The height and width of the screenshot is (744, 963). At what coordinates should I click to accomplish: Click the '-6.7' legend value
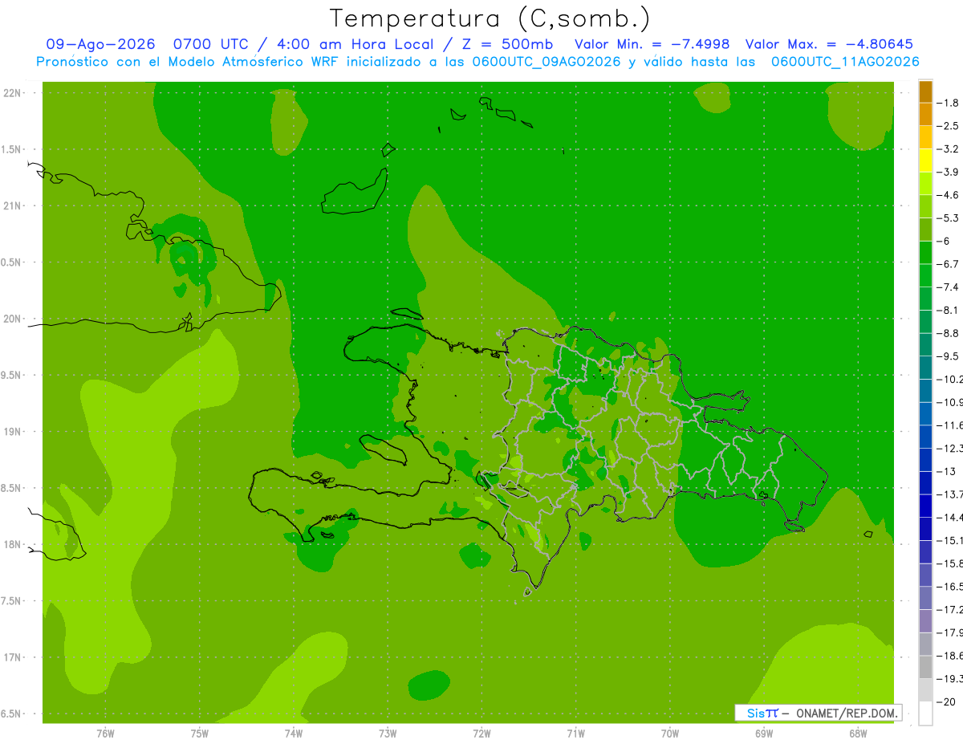[949, 264]
